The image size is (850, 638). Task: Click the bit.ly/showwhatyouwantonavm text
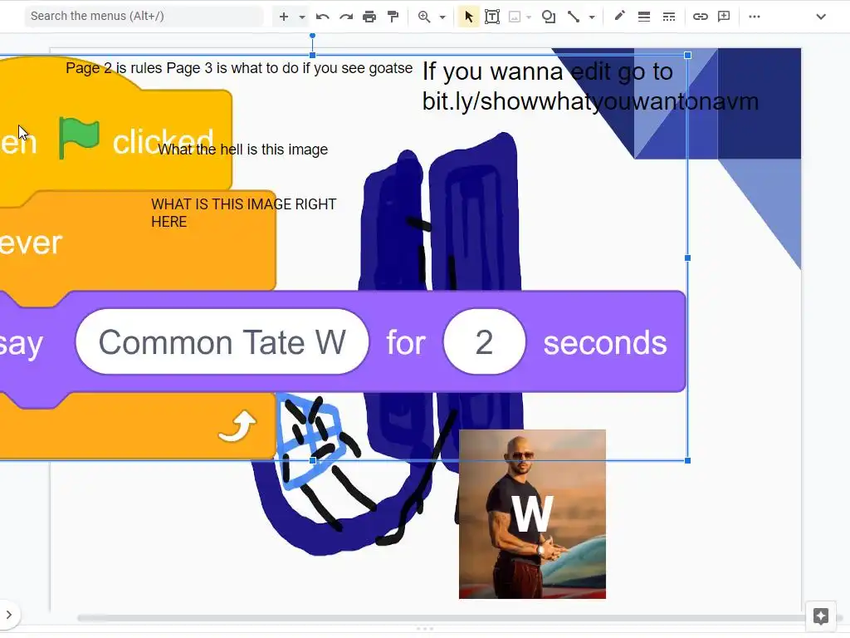coord(590,101)
